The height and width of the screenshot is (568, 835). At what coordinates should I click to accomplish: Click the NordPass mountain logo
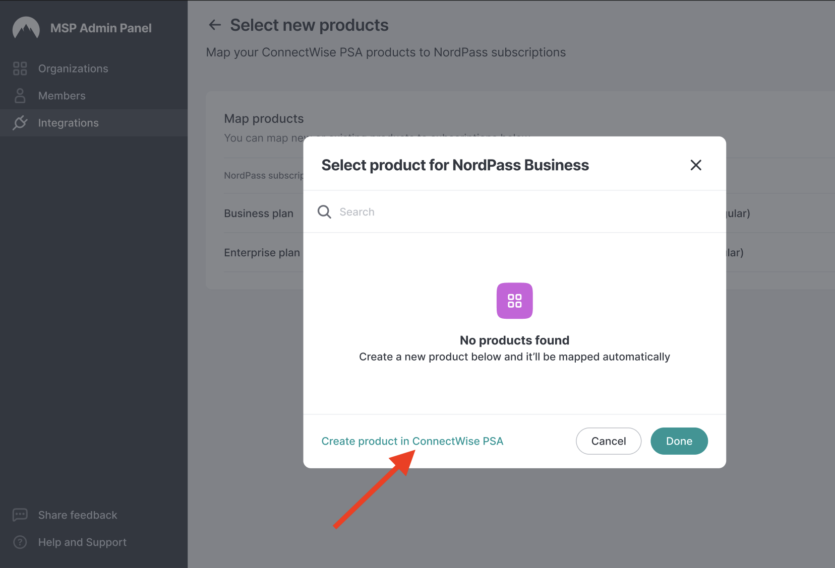point(26,28)
